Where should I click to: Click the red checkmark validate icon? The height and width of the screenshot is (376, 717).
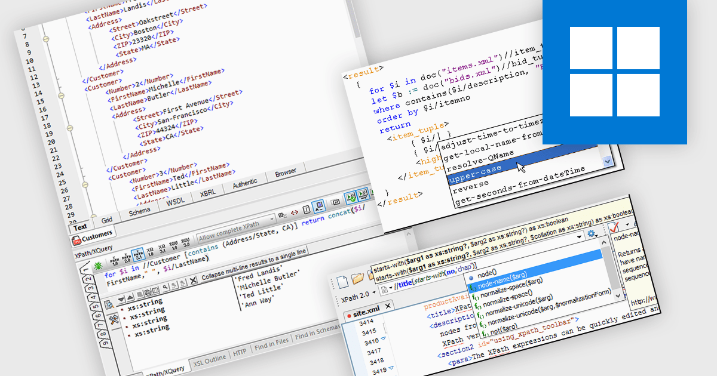click(x=614, y=227)
